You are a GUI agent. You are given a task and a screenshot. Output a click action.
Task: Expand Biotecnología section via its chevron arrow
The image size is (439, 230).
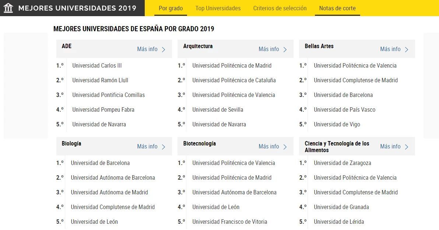click(x=285, y=147)
